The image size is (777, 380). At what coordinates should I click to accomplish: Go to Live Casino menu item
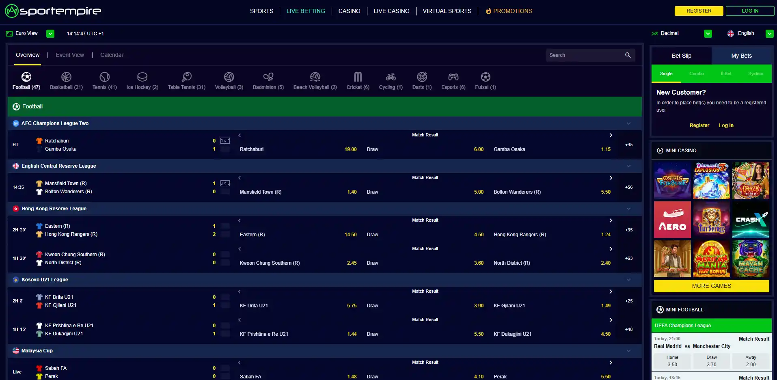(x=391, y=11)
